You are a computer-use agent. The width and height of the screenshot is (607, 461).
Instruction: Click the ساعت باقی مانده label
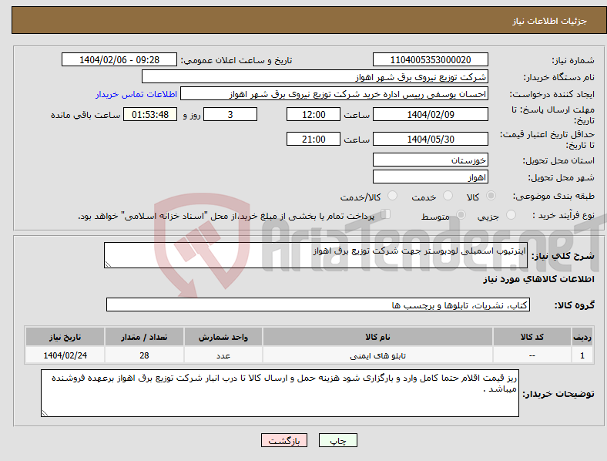pyautogui.click(x=86, y=115)
